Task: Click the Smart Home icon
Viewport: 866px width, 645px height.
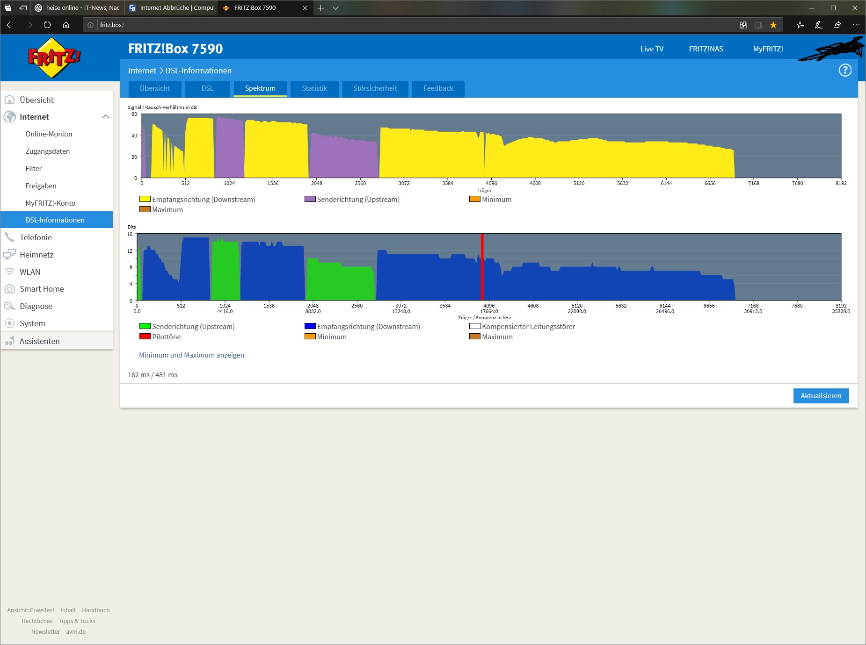Action: [x=9, y=289]
